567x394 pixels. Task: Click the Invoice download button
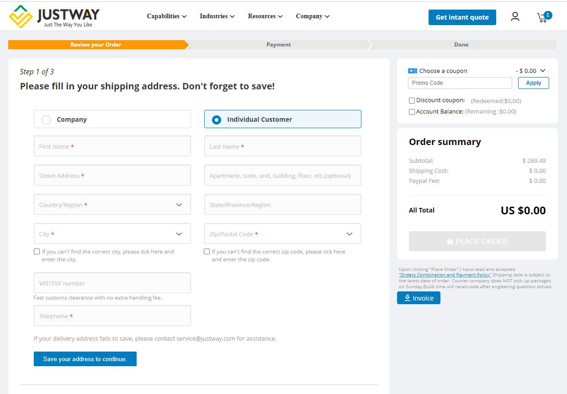419,298
